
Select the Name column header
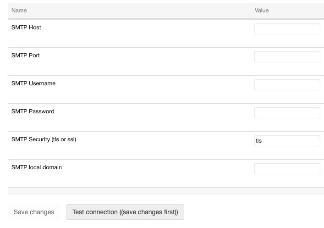19,11
